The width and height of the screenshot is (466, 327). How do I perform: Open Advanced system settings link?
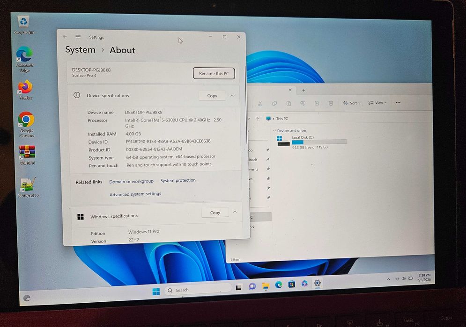pyautogui.click(x=135, y=194)
